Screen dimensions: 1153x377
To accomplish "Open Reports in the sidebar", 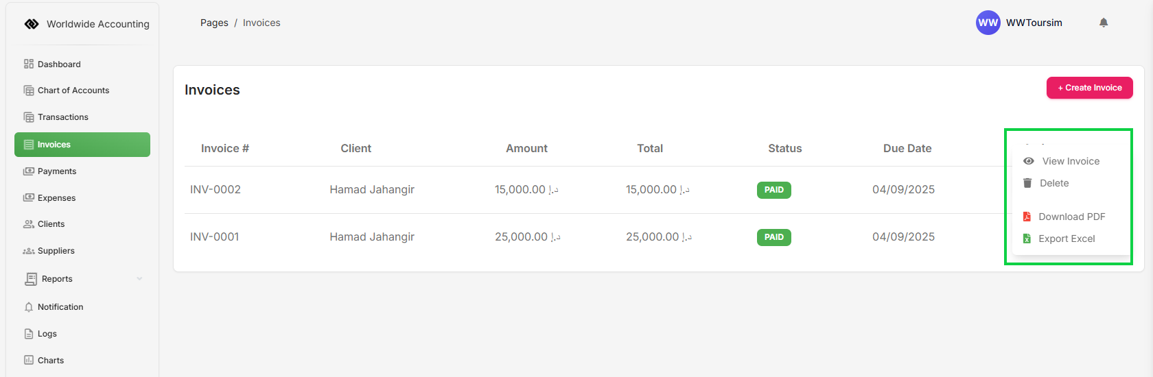I will pos(57,279).
